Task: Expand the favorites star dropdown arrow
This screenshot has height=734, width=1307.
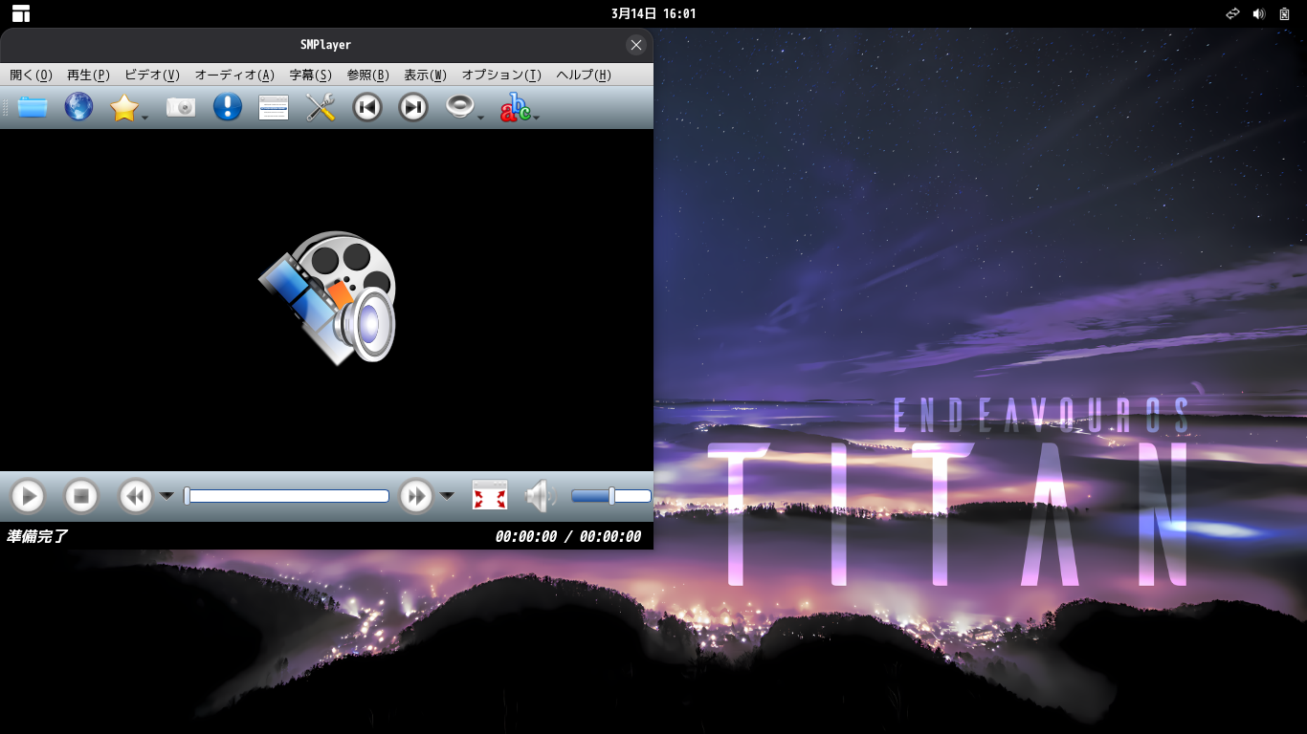Action: [144, 118]
